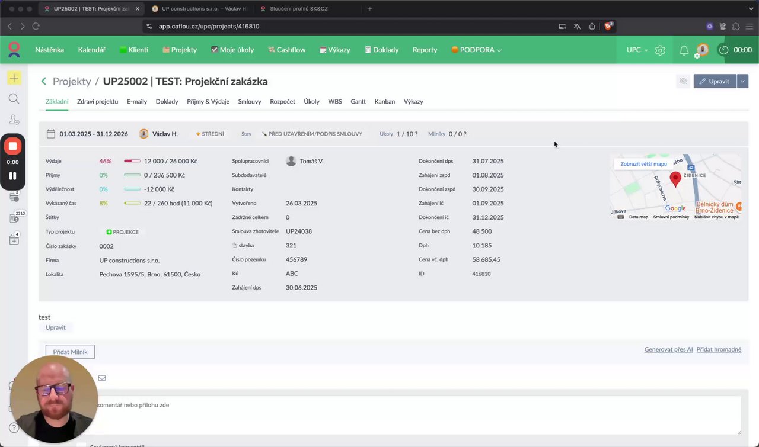Image resolution: width=759 pixels, height=447 pixels.
Task: Click the add-user icon in sidebar
Action: pos(14,120)
